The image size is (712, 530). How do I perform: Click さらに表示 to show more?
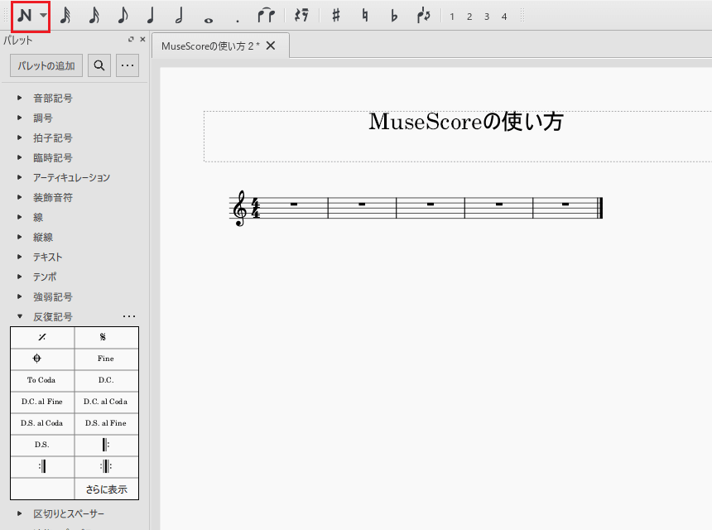[106, 489]
